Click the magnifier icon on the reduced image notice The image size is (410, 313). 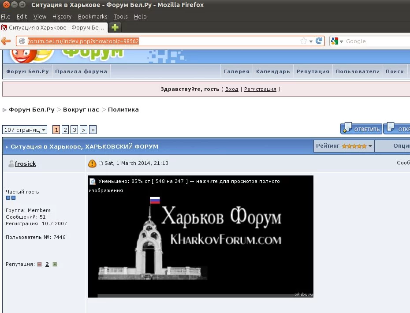pyautogui.click(x=92, y=181)
